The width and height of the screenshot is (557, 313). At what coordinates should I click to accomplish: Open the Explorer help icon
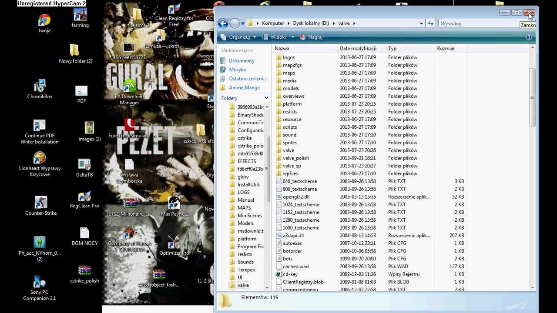[x=529, y=37]
